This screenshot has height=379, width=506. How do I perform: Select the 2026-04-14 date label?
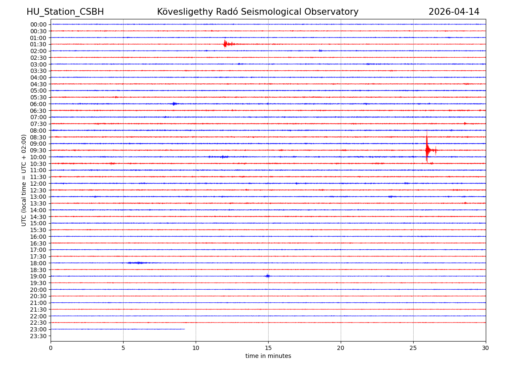click(x=454, y=12)
